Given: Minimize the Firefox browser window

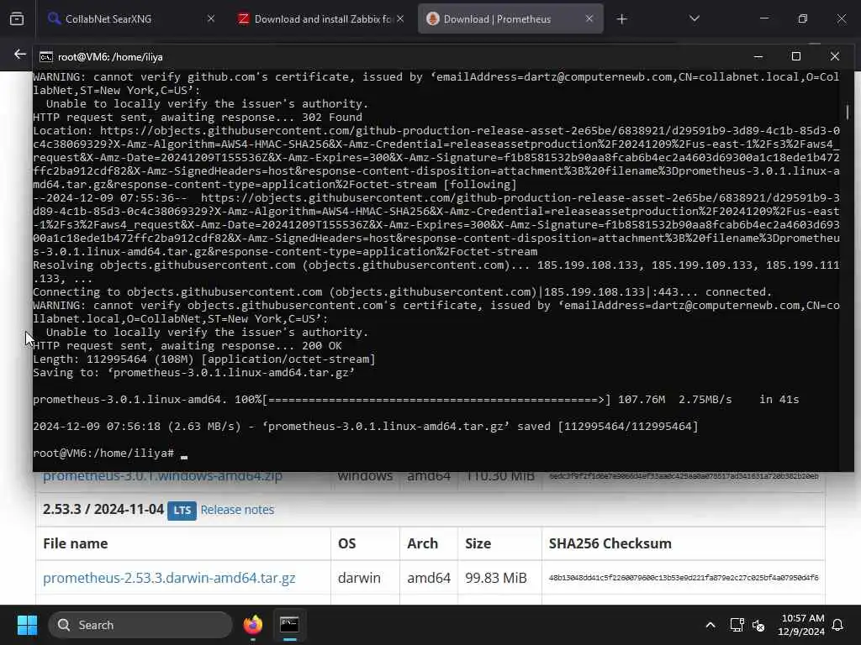Looking at the screenshot, I should [763, 19].
